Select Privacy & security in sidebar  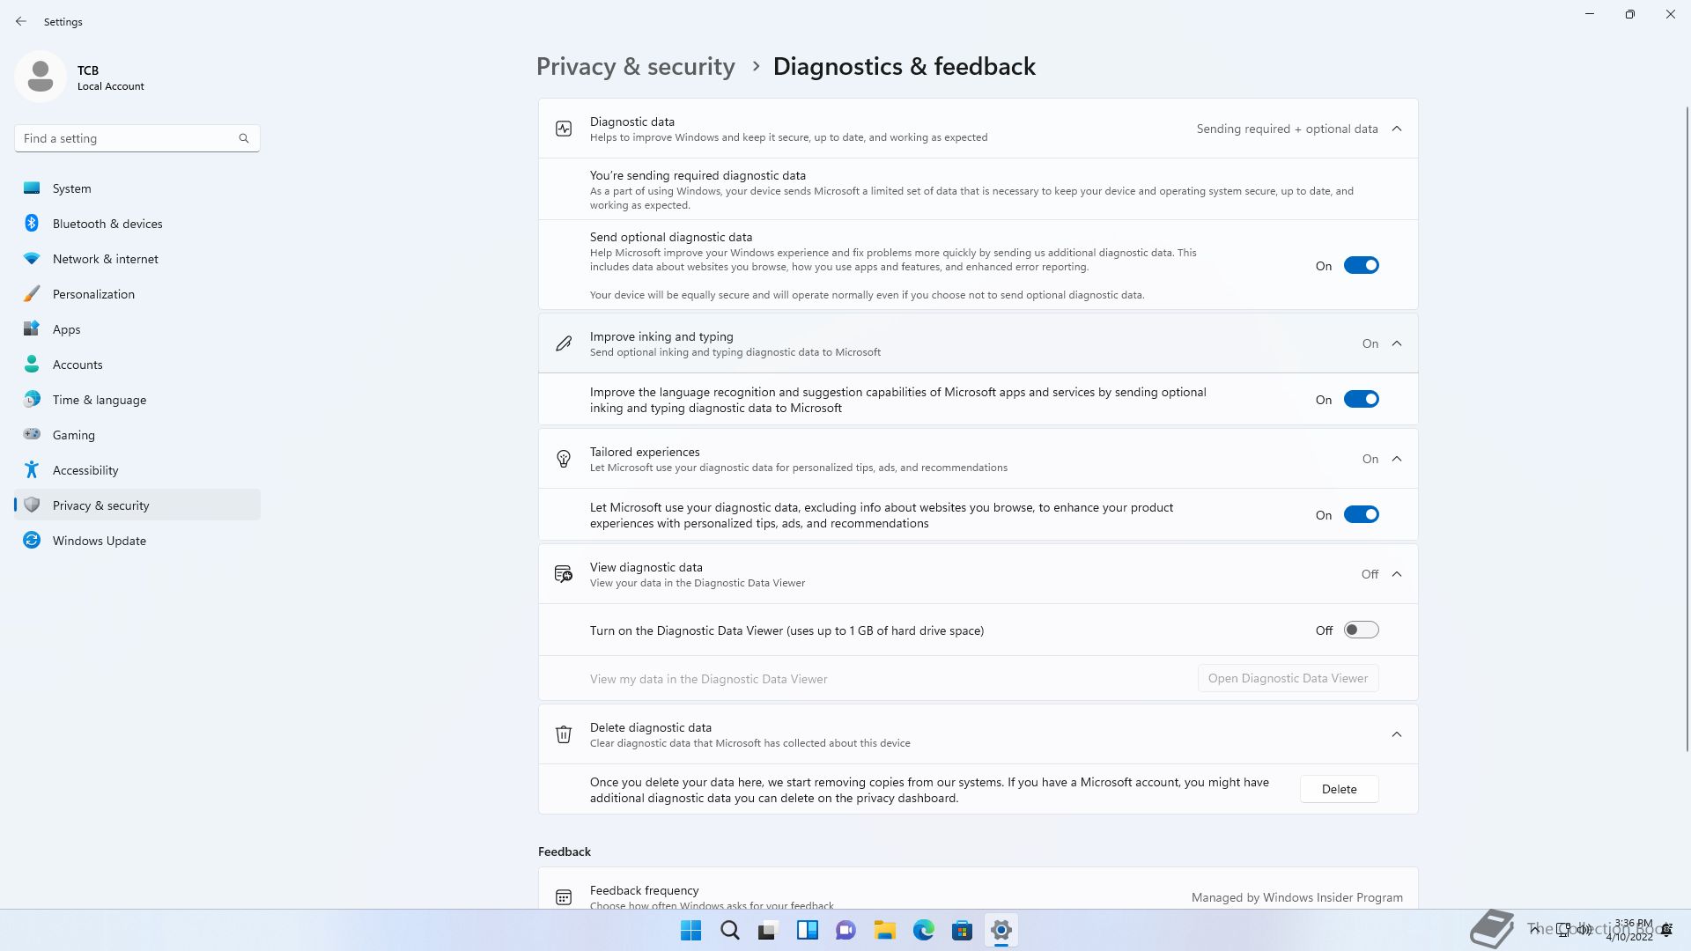click(137, 505)
